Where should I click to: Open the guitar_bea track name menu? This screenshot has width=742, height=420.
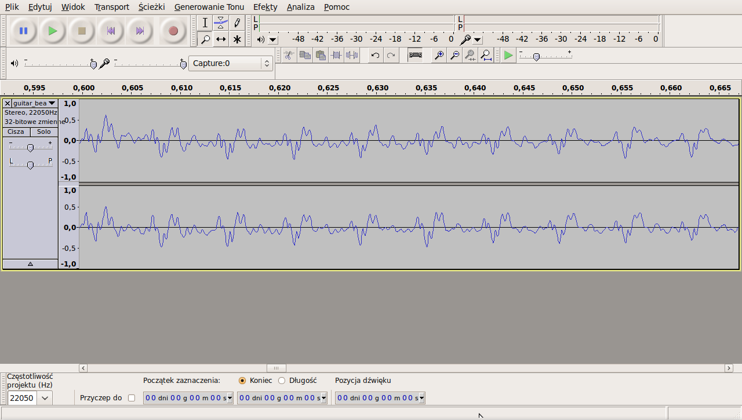coord(34,103)
